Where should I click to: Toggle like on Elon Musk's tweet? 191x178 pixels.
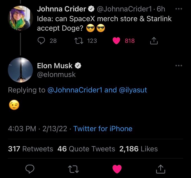tap(117, 168)
